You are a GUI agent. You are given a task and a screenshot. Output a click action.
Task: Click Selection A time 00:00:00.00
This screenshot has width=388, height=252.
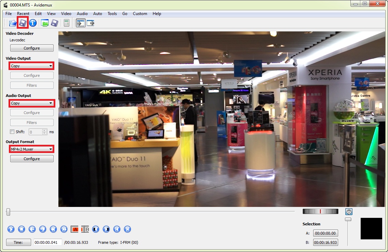click(x=325, y=233)
